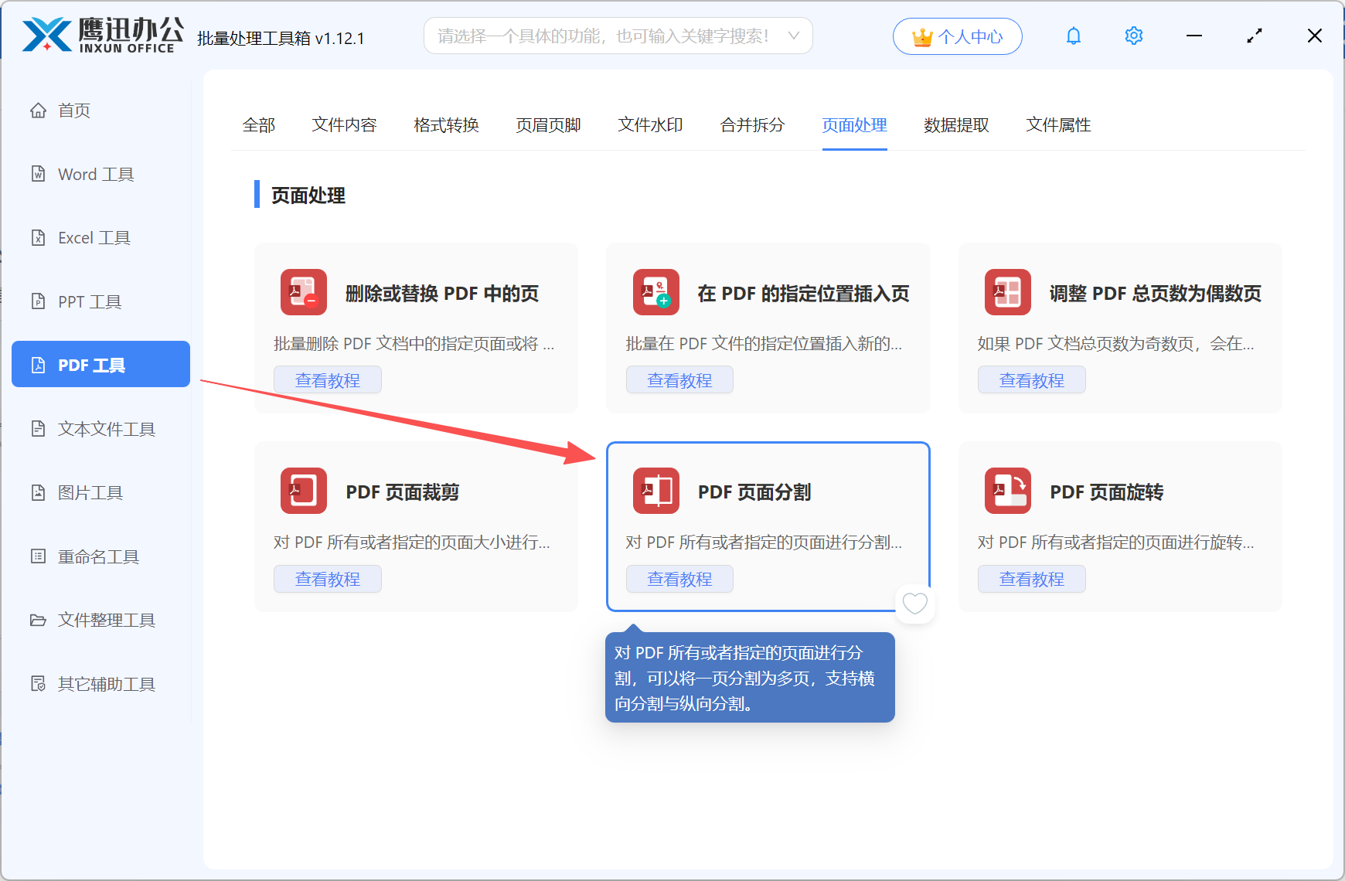Switch to the 全部 tab

(259, 125)
